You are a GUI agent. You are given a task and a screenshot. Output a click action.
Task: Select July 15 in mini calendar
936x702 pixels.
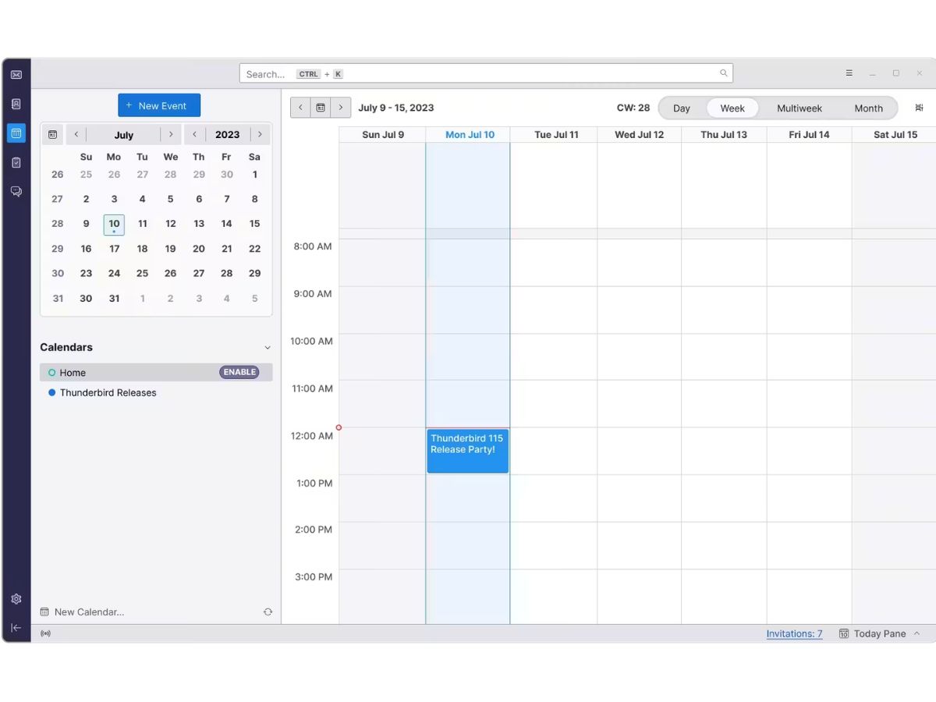(254, 224)
